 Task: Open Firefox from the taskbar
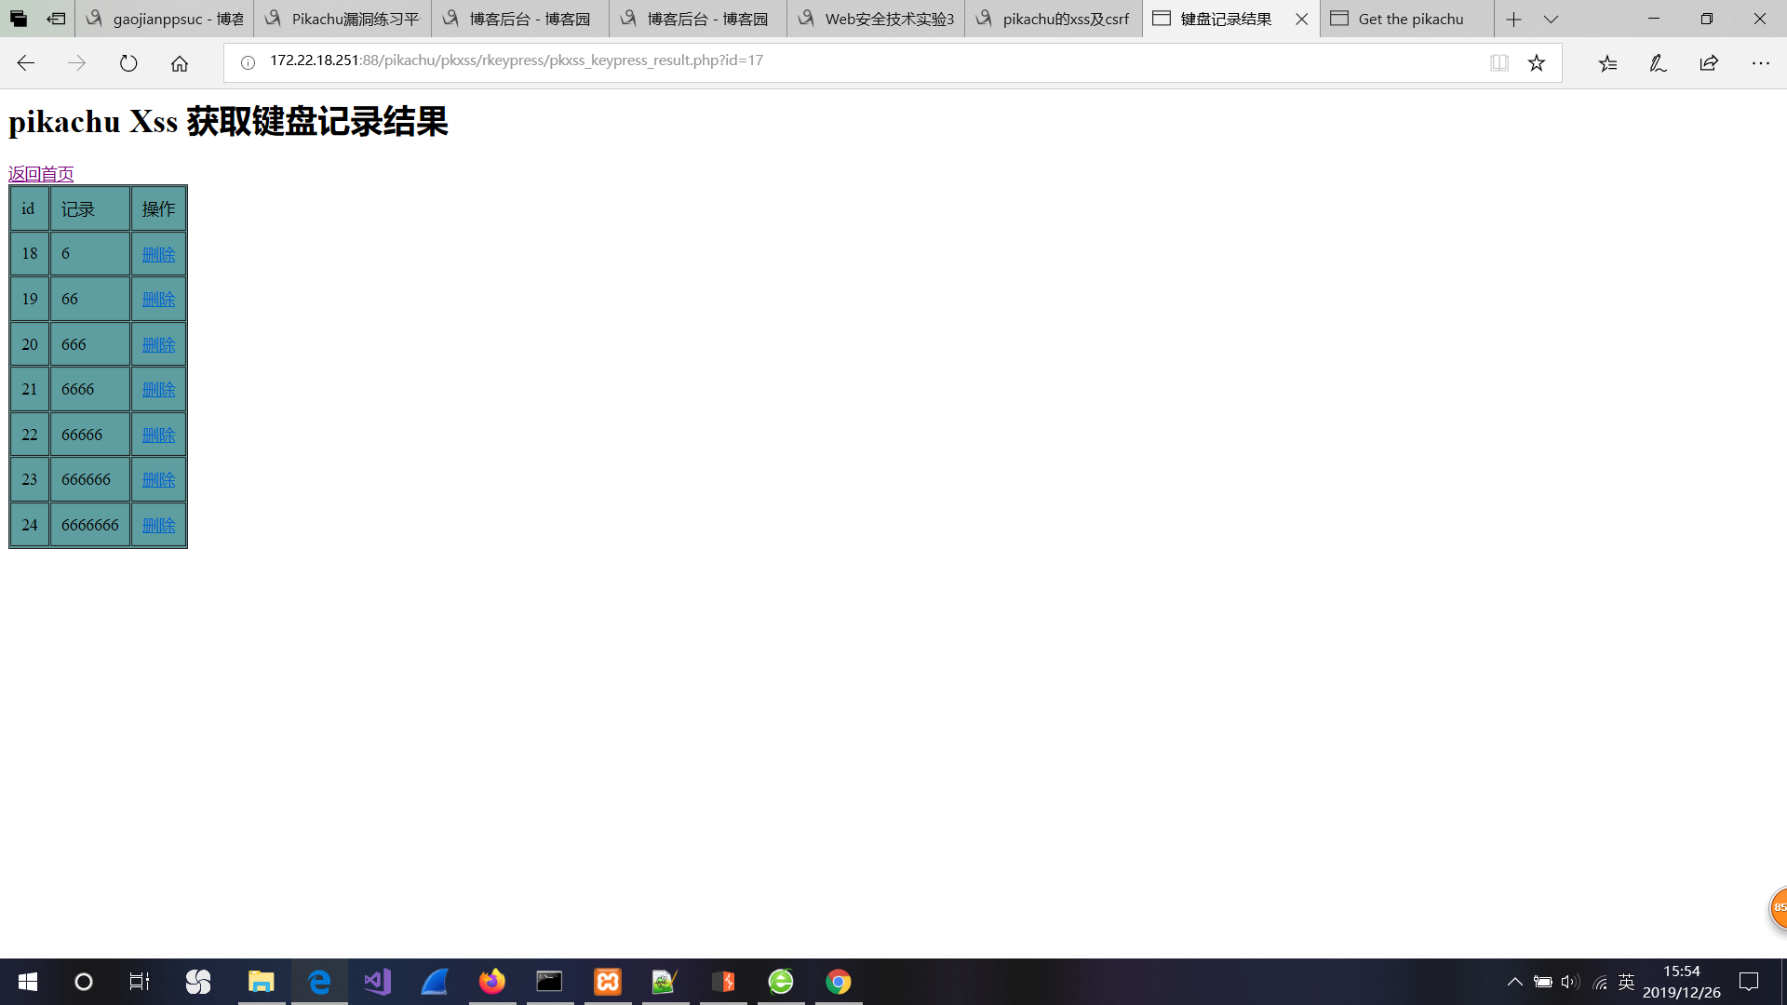[x=491, y=982]
